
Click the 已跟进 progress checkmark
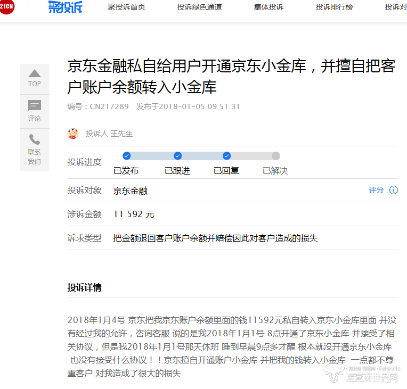[x=177, y=156]
